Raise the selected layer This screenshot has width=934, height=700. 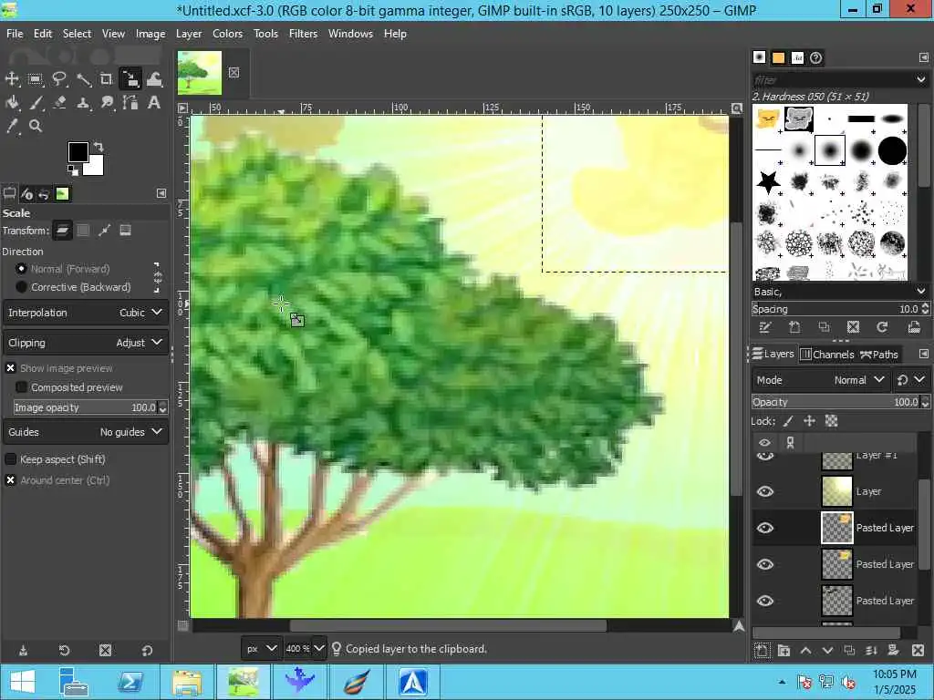pos(805,651)
